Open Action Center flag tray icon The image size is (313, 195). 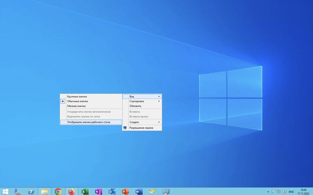pos(274,192)
